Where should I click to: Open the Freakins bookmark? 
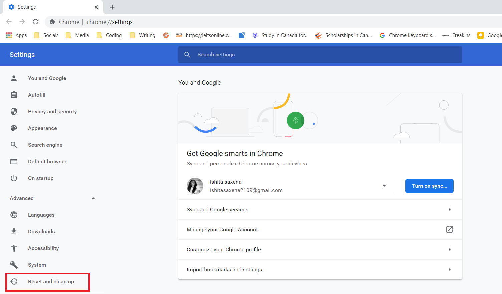(456, 35)
